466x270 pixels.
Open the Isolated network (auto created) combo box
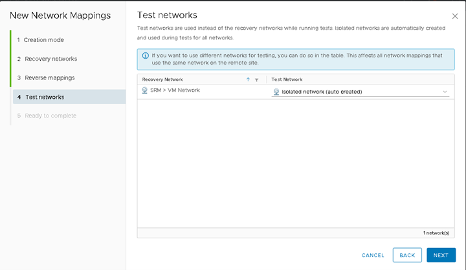(361, 92)
